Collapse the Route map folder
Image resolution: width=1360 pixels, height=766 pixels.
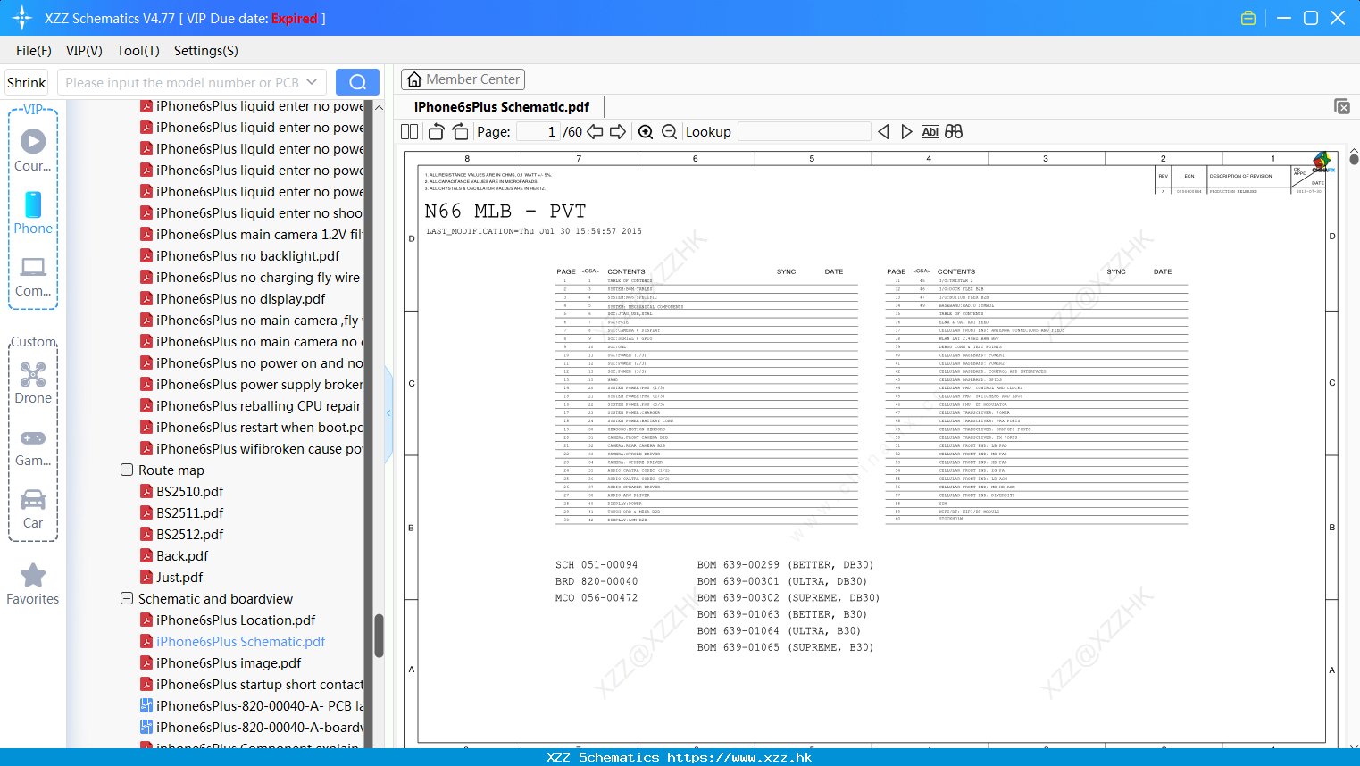coord(127,470)
